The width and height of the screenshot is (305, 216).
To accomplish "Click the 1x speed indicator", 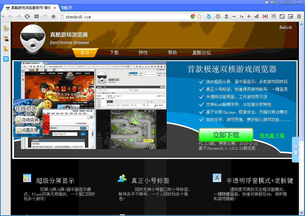I will 241,17.
